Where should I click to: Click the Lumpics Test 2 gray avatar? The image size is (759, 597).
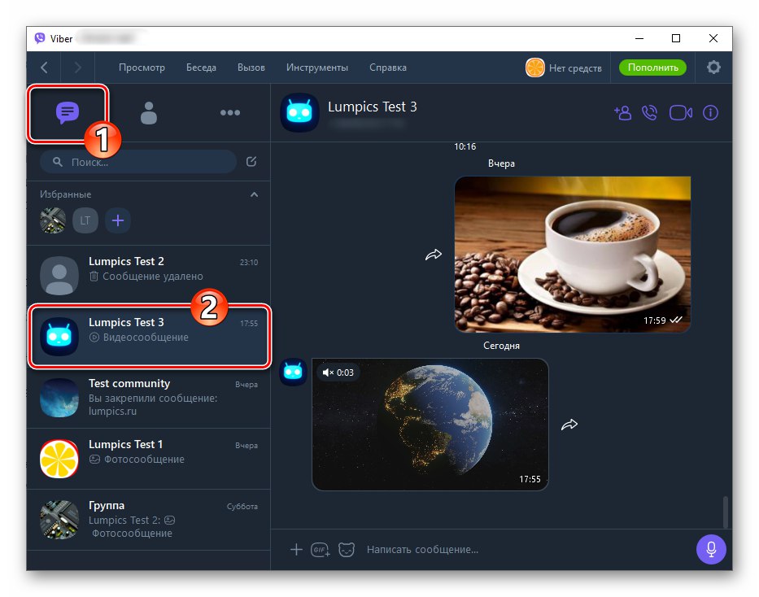click(59, 275)
